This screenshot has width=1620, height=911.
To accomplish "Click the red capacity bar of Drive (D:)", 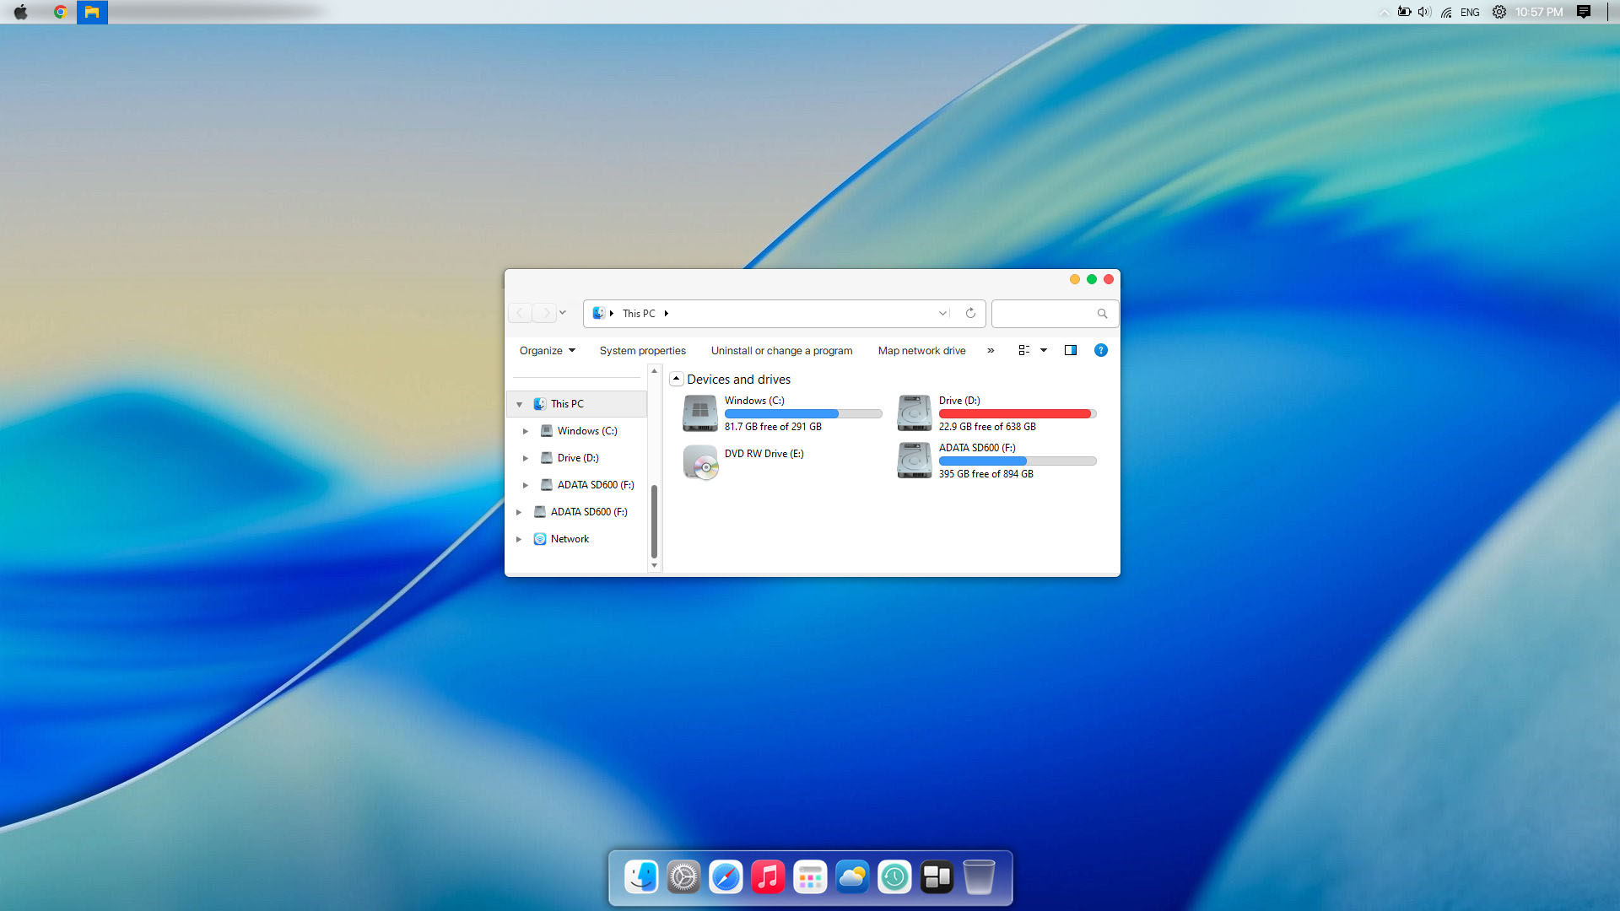I will (1017, 413).
